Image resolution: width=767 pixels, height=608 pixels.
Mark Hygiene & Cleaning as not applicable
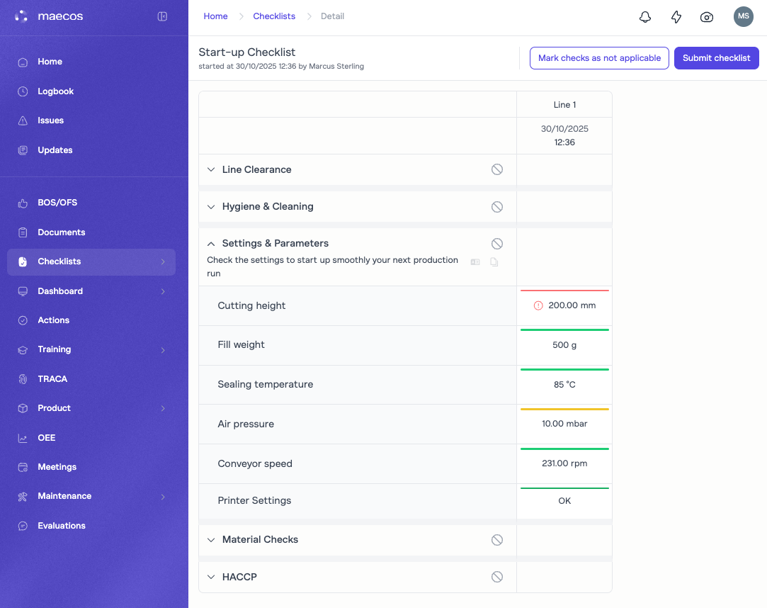tap(497, 207)
